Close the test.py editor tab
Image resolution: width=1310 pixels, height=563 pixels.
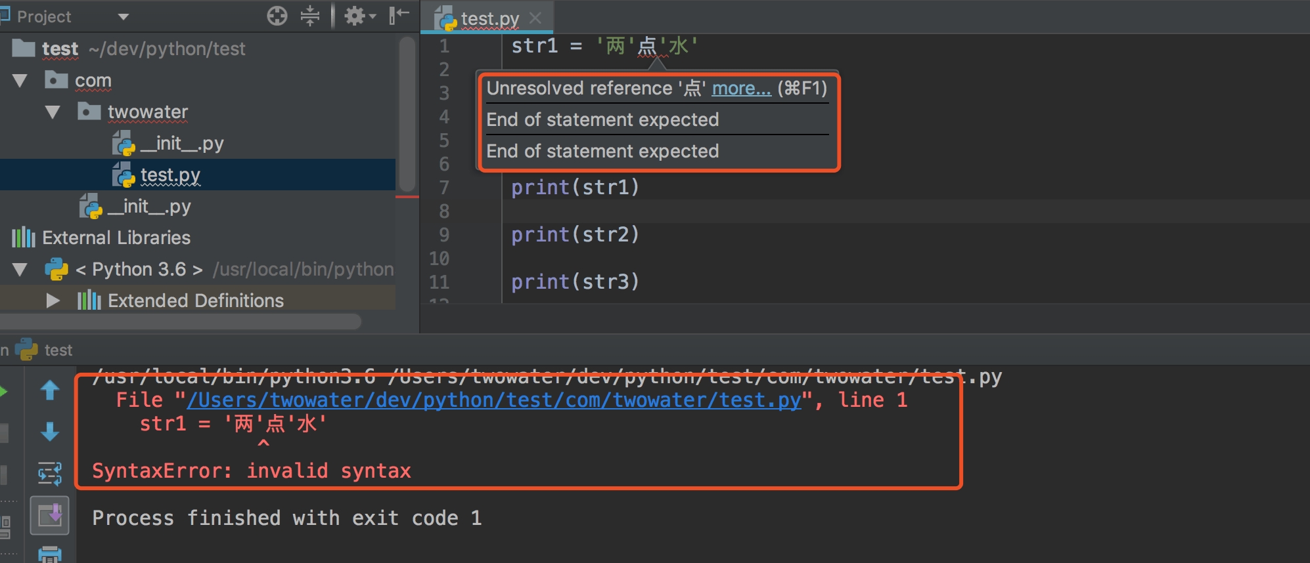click(535, 18)
